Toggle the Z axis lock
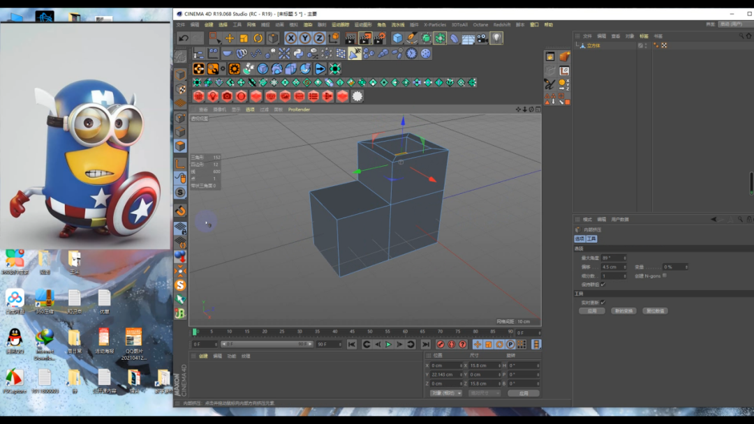The image size is (754, 424). click(x=319, y=38)
